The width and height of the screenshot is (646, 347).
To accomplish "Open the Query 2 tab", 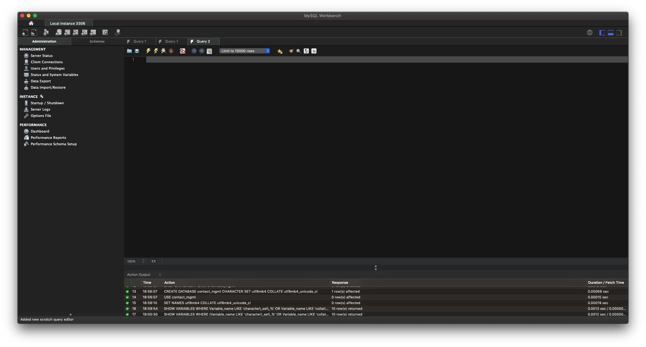I will (x=203, y=41).
